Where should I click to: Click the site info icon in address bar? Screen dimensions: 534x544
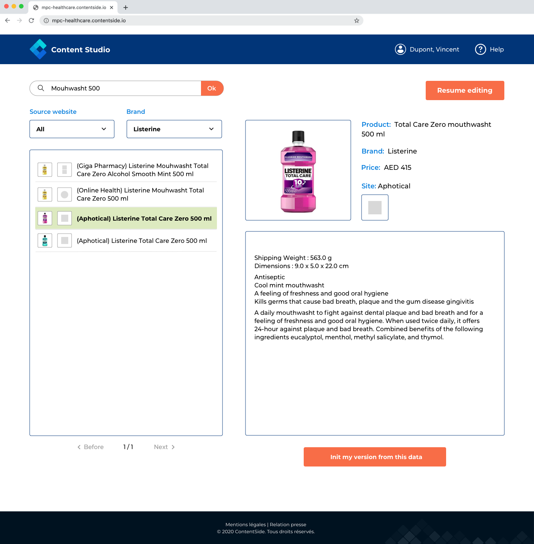tap(46, 20)
